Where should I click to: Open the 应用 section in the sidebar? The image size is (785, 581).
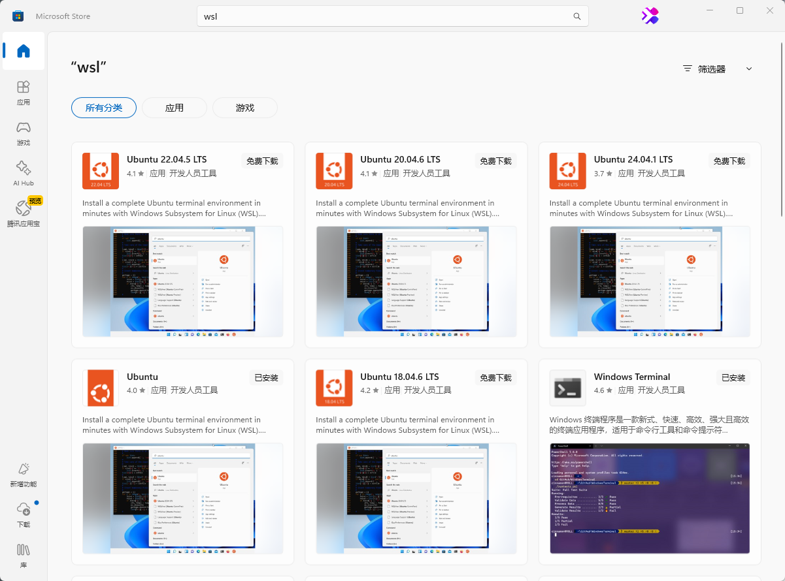(24, 93)
